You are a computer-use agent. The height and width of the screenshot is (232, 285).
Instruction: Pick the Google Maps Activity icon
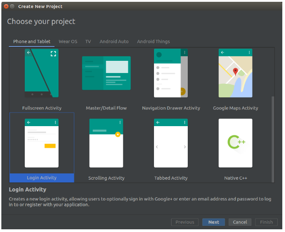click(235, 73)
